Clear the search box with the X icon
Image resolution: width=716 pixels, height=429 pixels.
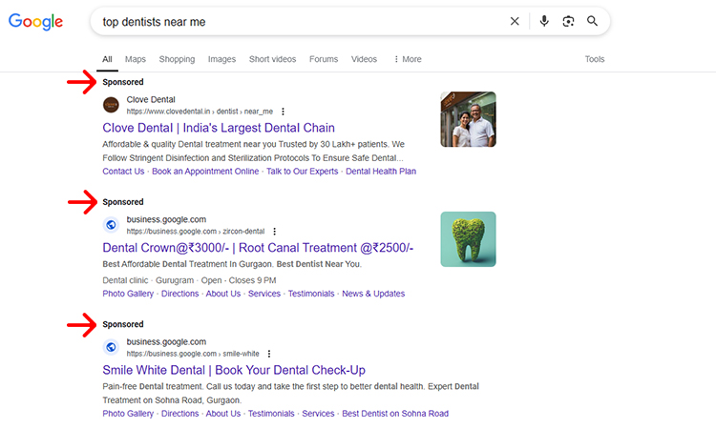tap(515, 21)
